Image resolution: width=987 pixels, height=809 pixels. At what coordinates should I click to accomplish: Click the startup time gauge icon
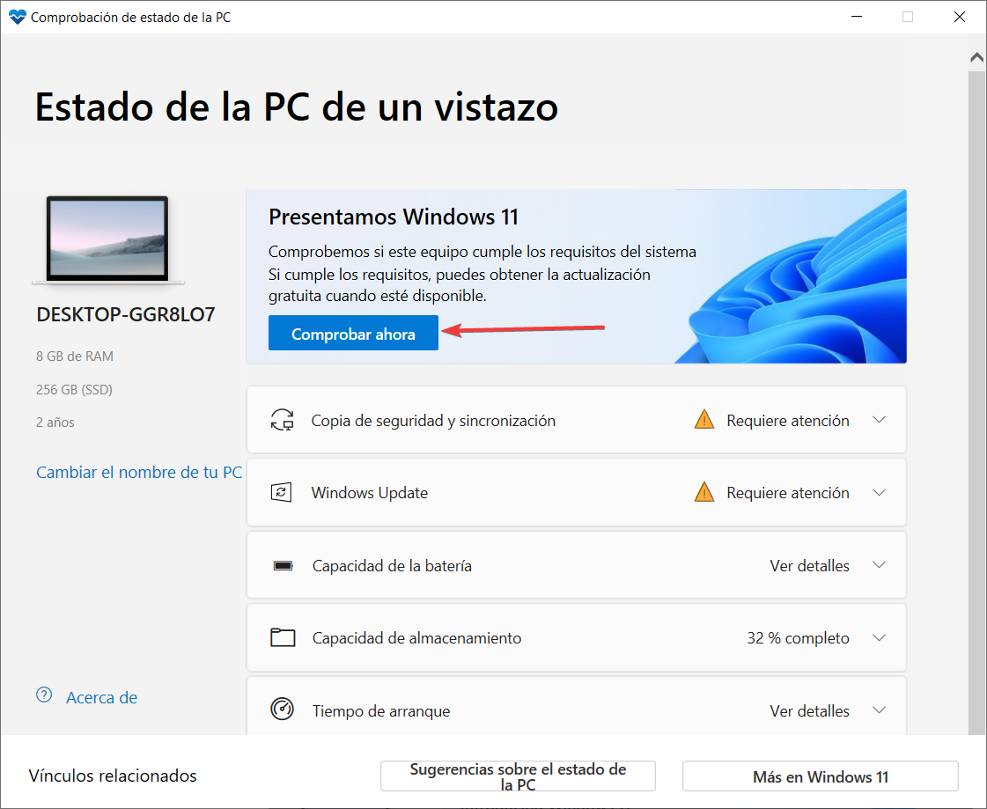click(282, 709)
